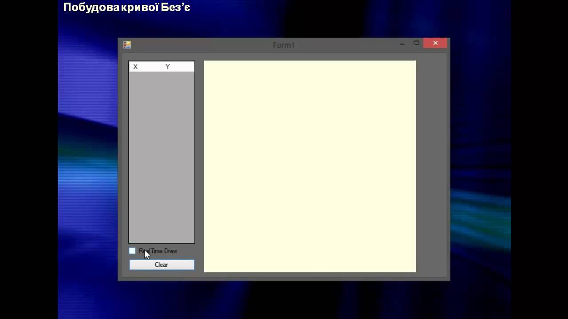Screen dimensions: 568x319
Task: Click the Form1 title text
Action: point(284,45)
